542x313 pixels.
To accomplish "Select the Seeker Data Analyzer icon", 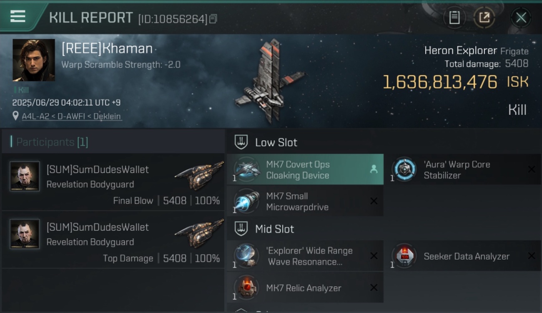I will (x=404, y=255).
